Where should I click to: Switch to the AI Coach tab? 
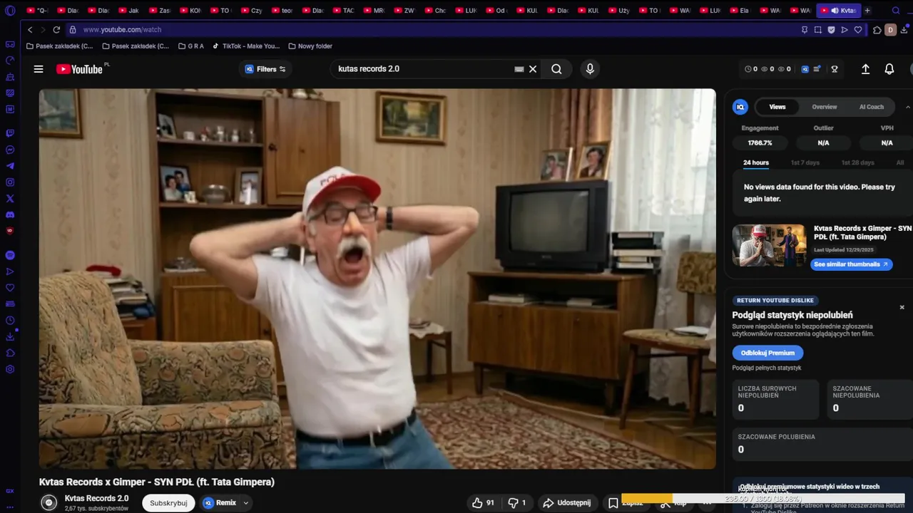871,107
